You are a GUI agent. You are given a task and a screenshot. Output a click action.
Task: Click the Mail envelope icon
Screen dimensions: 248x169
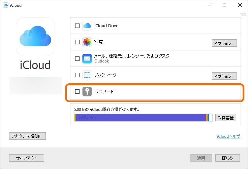coord(87,59)
